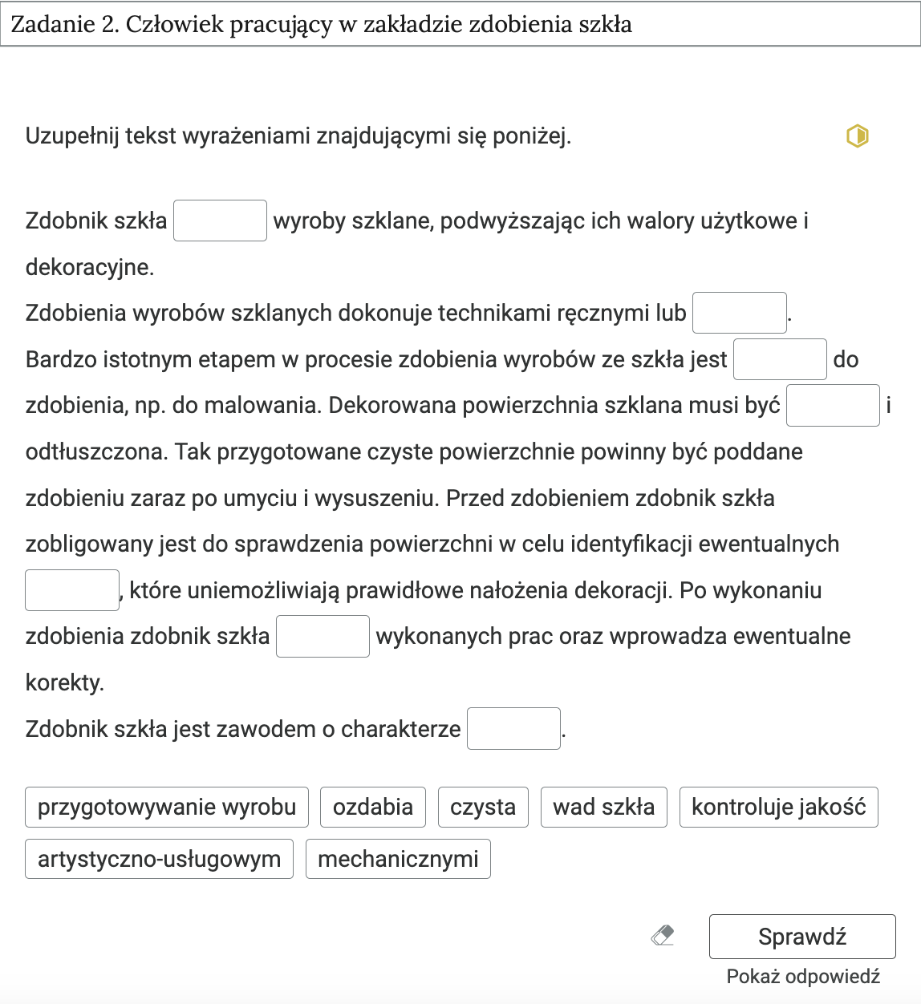921x1004 pixels.
Task: Select the tile "przygotowywanie wyrobu"
Action: (x=166, y=808)
